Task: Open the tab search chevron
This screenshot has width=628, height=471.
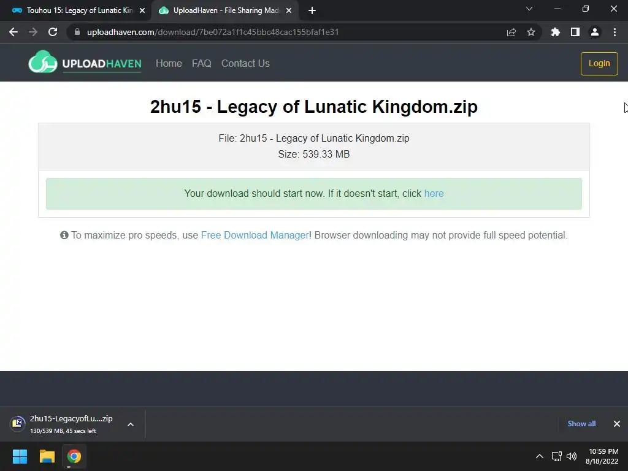Action: [x=529, y=9]
